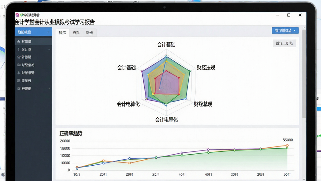Click the orange data point above 50月

coord(287,145)
